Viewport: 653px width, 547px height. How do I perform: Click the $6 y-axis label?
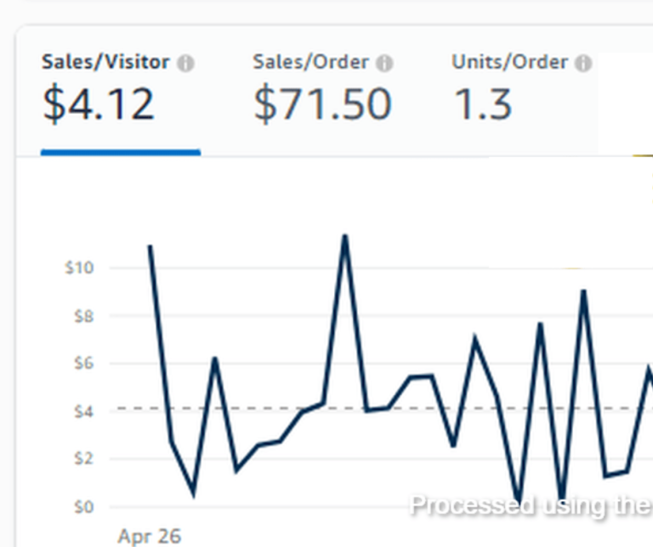(82, 364)
